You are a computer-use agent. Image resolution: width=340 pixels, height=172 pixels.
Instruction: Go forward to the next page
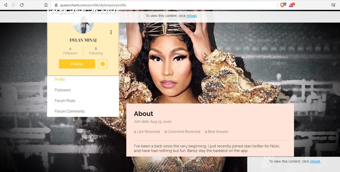tap(14, 5)
